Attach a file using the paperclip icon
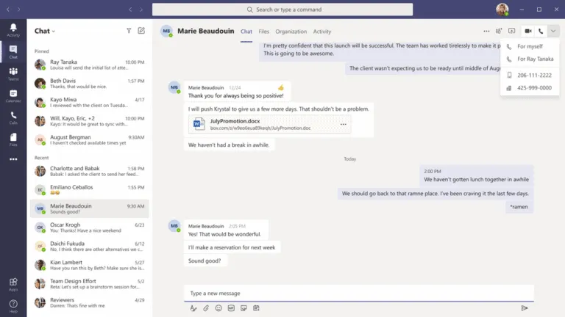The width and height of the screenshot is (565, 317). 206,308
